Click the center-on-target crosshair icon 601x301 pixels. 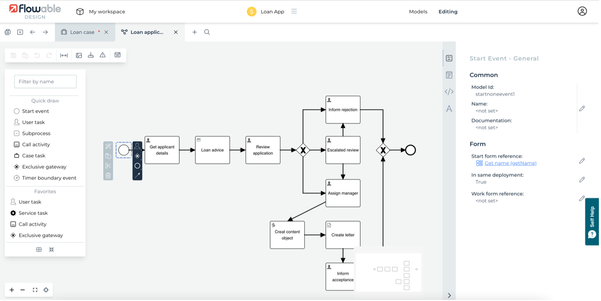46,290
